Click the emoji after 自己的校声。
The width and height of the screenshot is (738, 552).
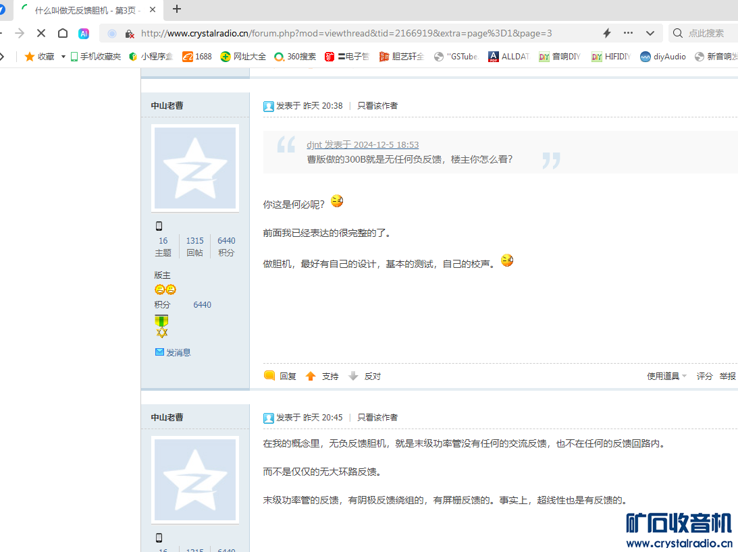coord(507,260)
